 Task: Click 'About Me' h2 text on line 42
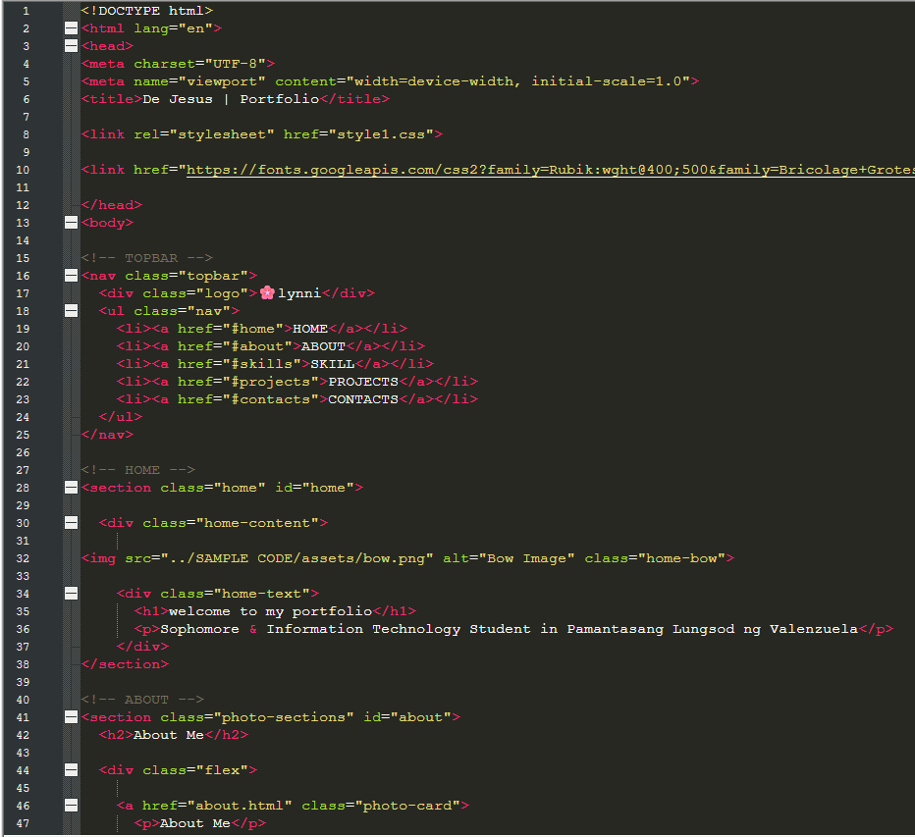(x=169, y=735)
